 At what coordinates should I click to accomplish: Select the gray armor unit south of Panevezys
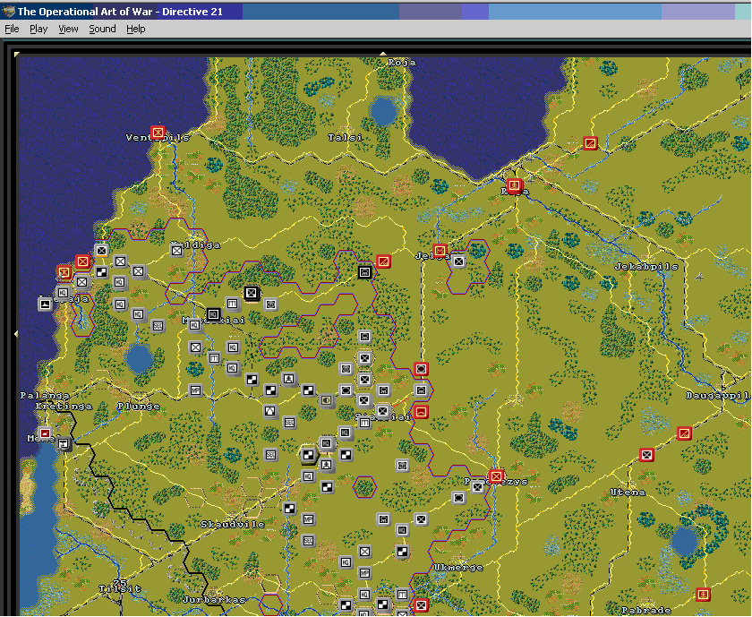[459, 498]
